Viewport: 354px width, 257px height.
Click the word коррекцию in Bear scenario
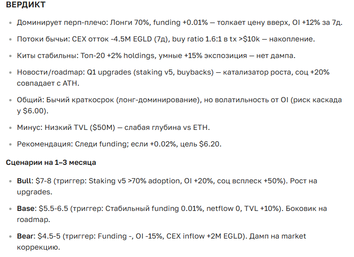click(38, 247)
